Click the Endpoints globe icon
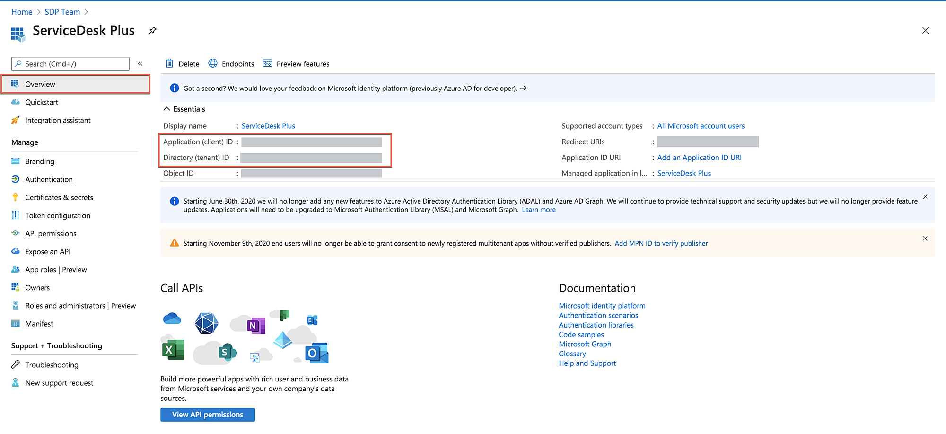This screenshot has height=434, width=946. pos(213,63)
